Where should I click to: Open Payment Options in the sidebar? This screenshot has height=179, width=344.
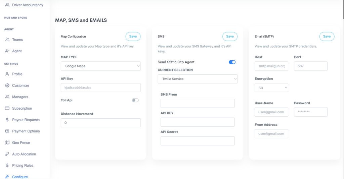tap(26, 131)
